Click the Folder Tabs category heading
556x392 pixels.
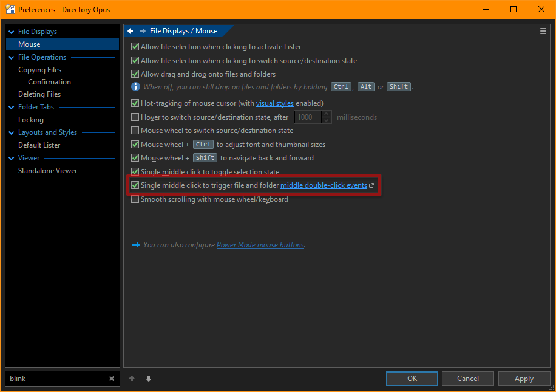[36, 107]
